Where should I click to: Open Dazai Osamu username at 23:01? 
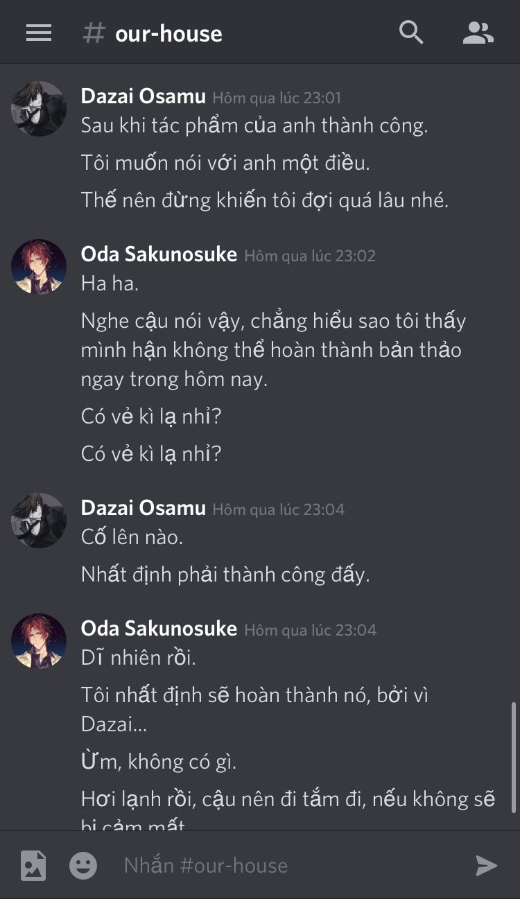(143, 96)
